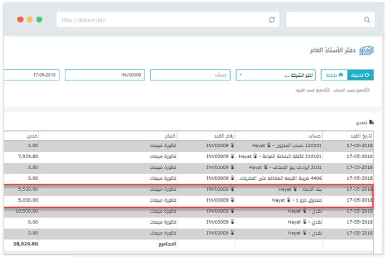Click the general ledger page title icon
The height and width of the screenshot is (260, 388).
click(x=366, y=51)
